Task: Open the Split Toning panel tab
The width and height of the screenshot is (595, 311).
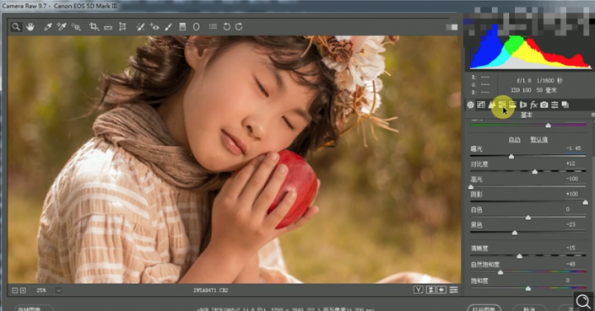Action: coord(512,105)
